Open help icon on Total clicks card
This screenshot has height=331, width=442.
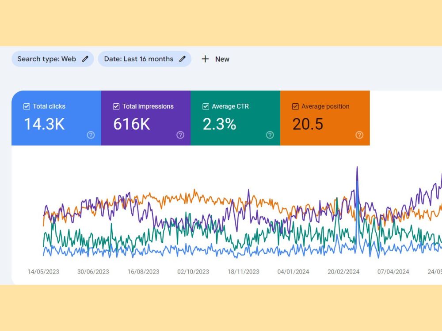click(x=91, y=135)
